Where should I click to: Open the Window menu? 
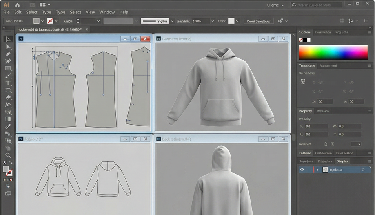click(107, 12)
